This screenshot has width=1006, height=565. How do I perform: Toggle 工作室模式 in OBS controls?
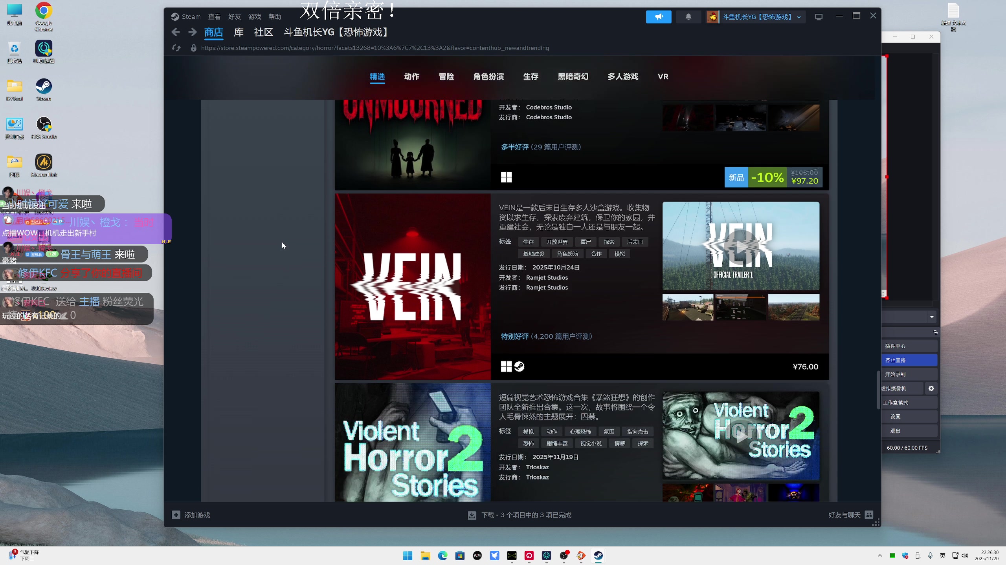point(909,403)
